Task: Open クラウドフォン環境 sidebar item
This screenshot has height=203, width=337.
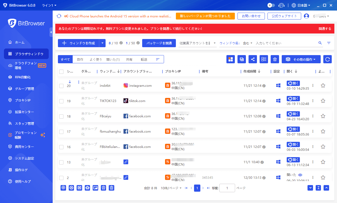Action: coord(26,65)
